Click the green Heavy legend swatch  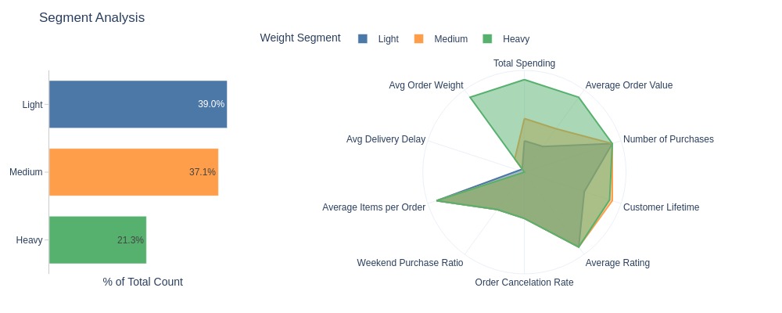pos(487,38)
